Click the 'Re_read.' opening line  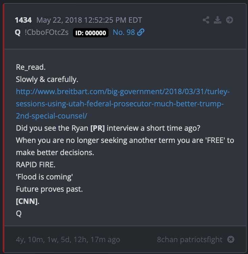pos(31,67)
